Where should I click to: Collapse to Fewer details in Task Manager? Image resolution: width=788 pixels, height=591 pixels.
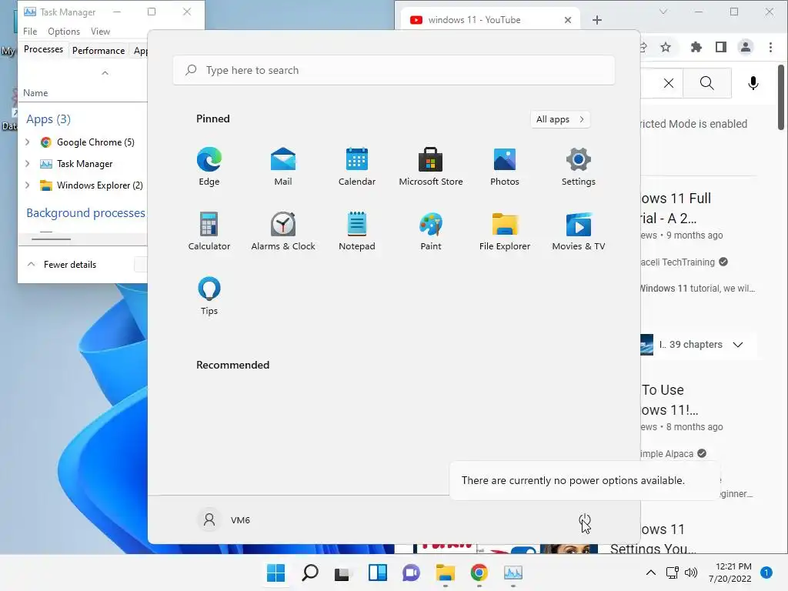(62, 265)
